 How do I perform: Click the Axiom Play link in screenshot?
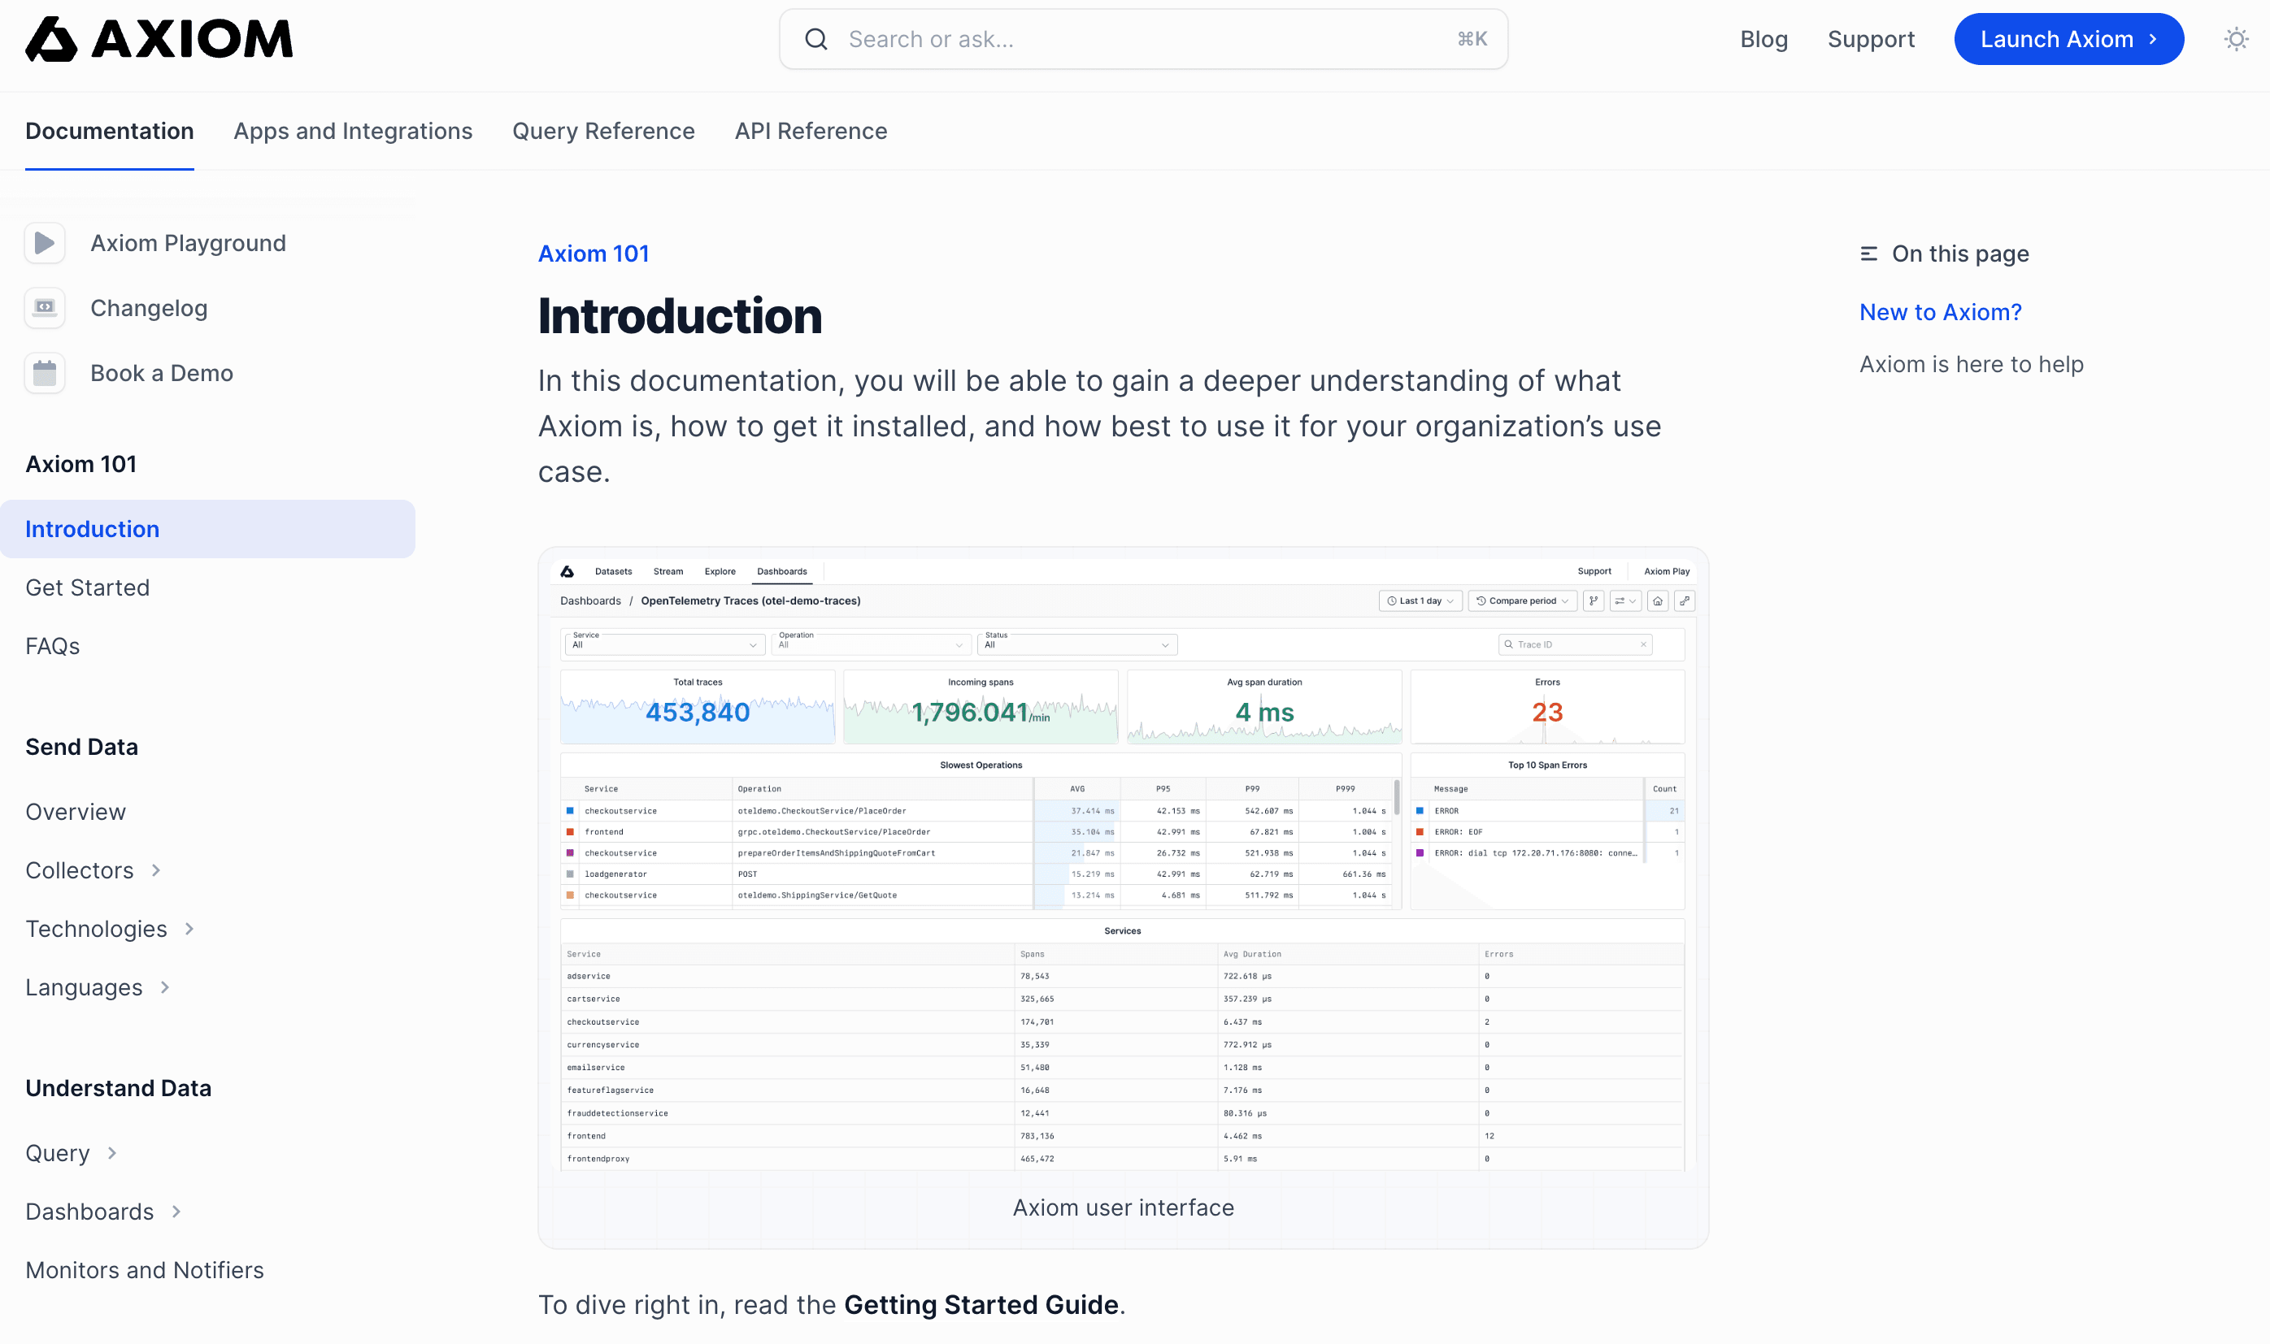1667,571
